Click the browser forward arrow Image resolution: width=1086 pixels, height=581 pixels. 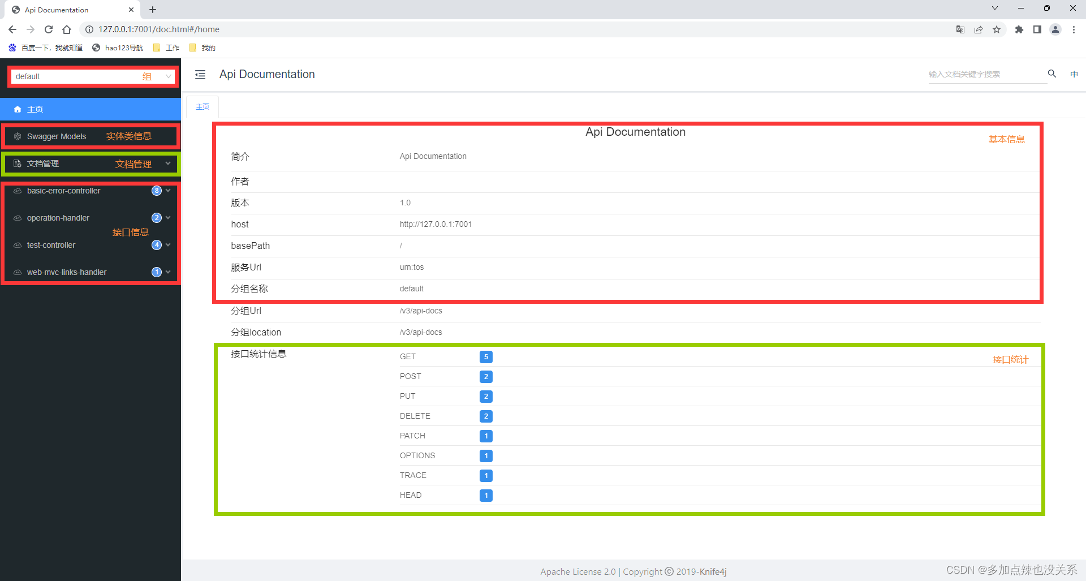tap(31, 29)
